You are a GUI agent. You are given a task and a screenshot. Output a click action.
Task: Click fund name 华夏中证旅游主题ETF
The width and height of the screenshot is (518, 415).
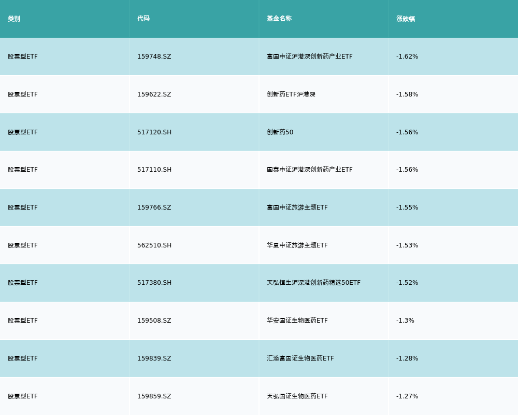pyautogui.click(x=297, y=245)
